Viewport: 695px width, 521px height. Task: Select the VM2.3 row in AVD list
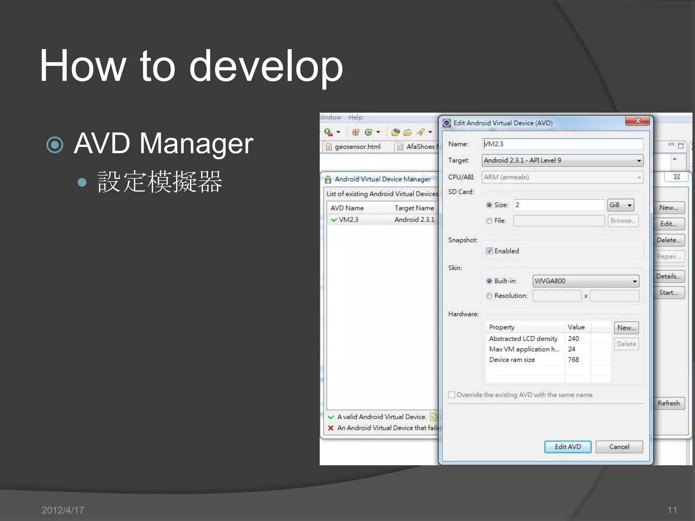click(x=383, y=219)
